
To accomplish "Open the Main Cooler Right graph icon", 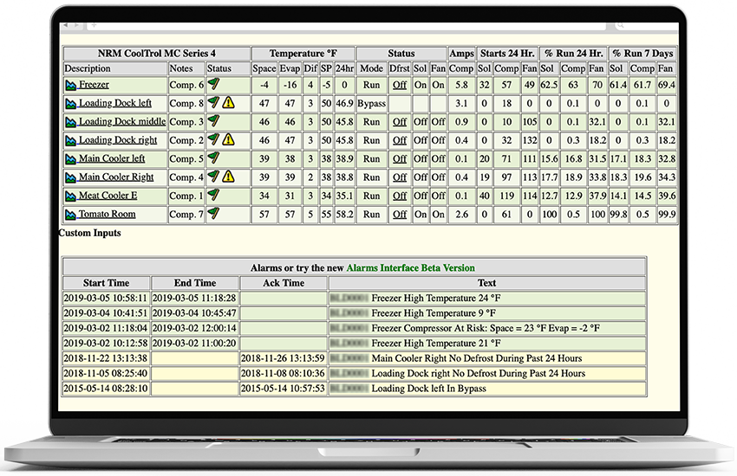I will [x=70, y=177].
